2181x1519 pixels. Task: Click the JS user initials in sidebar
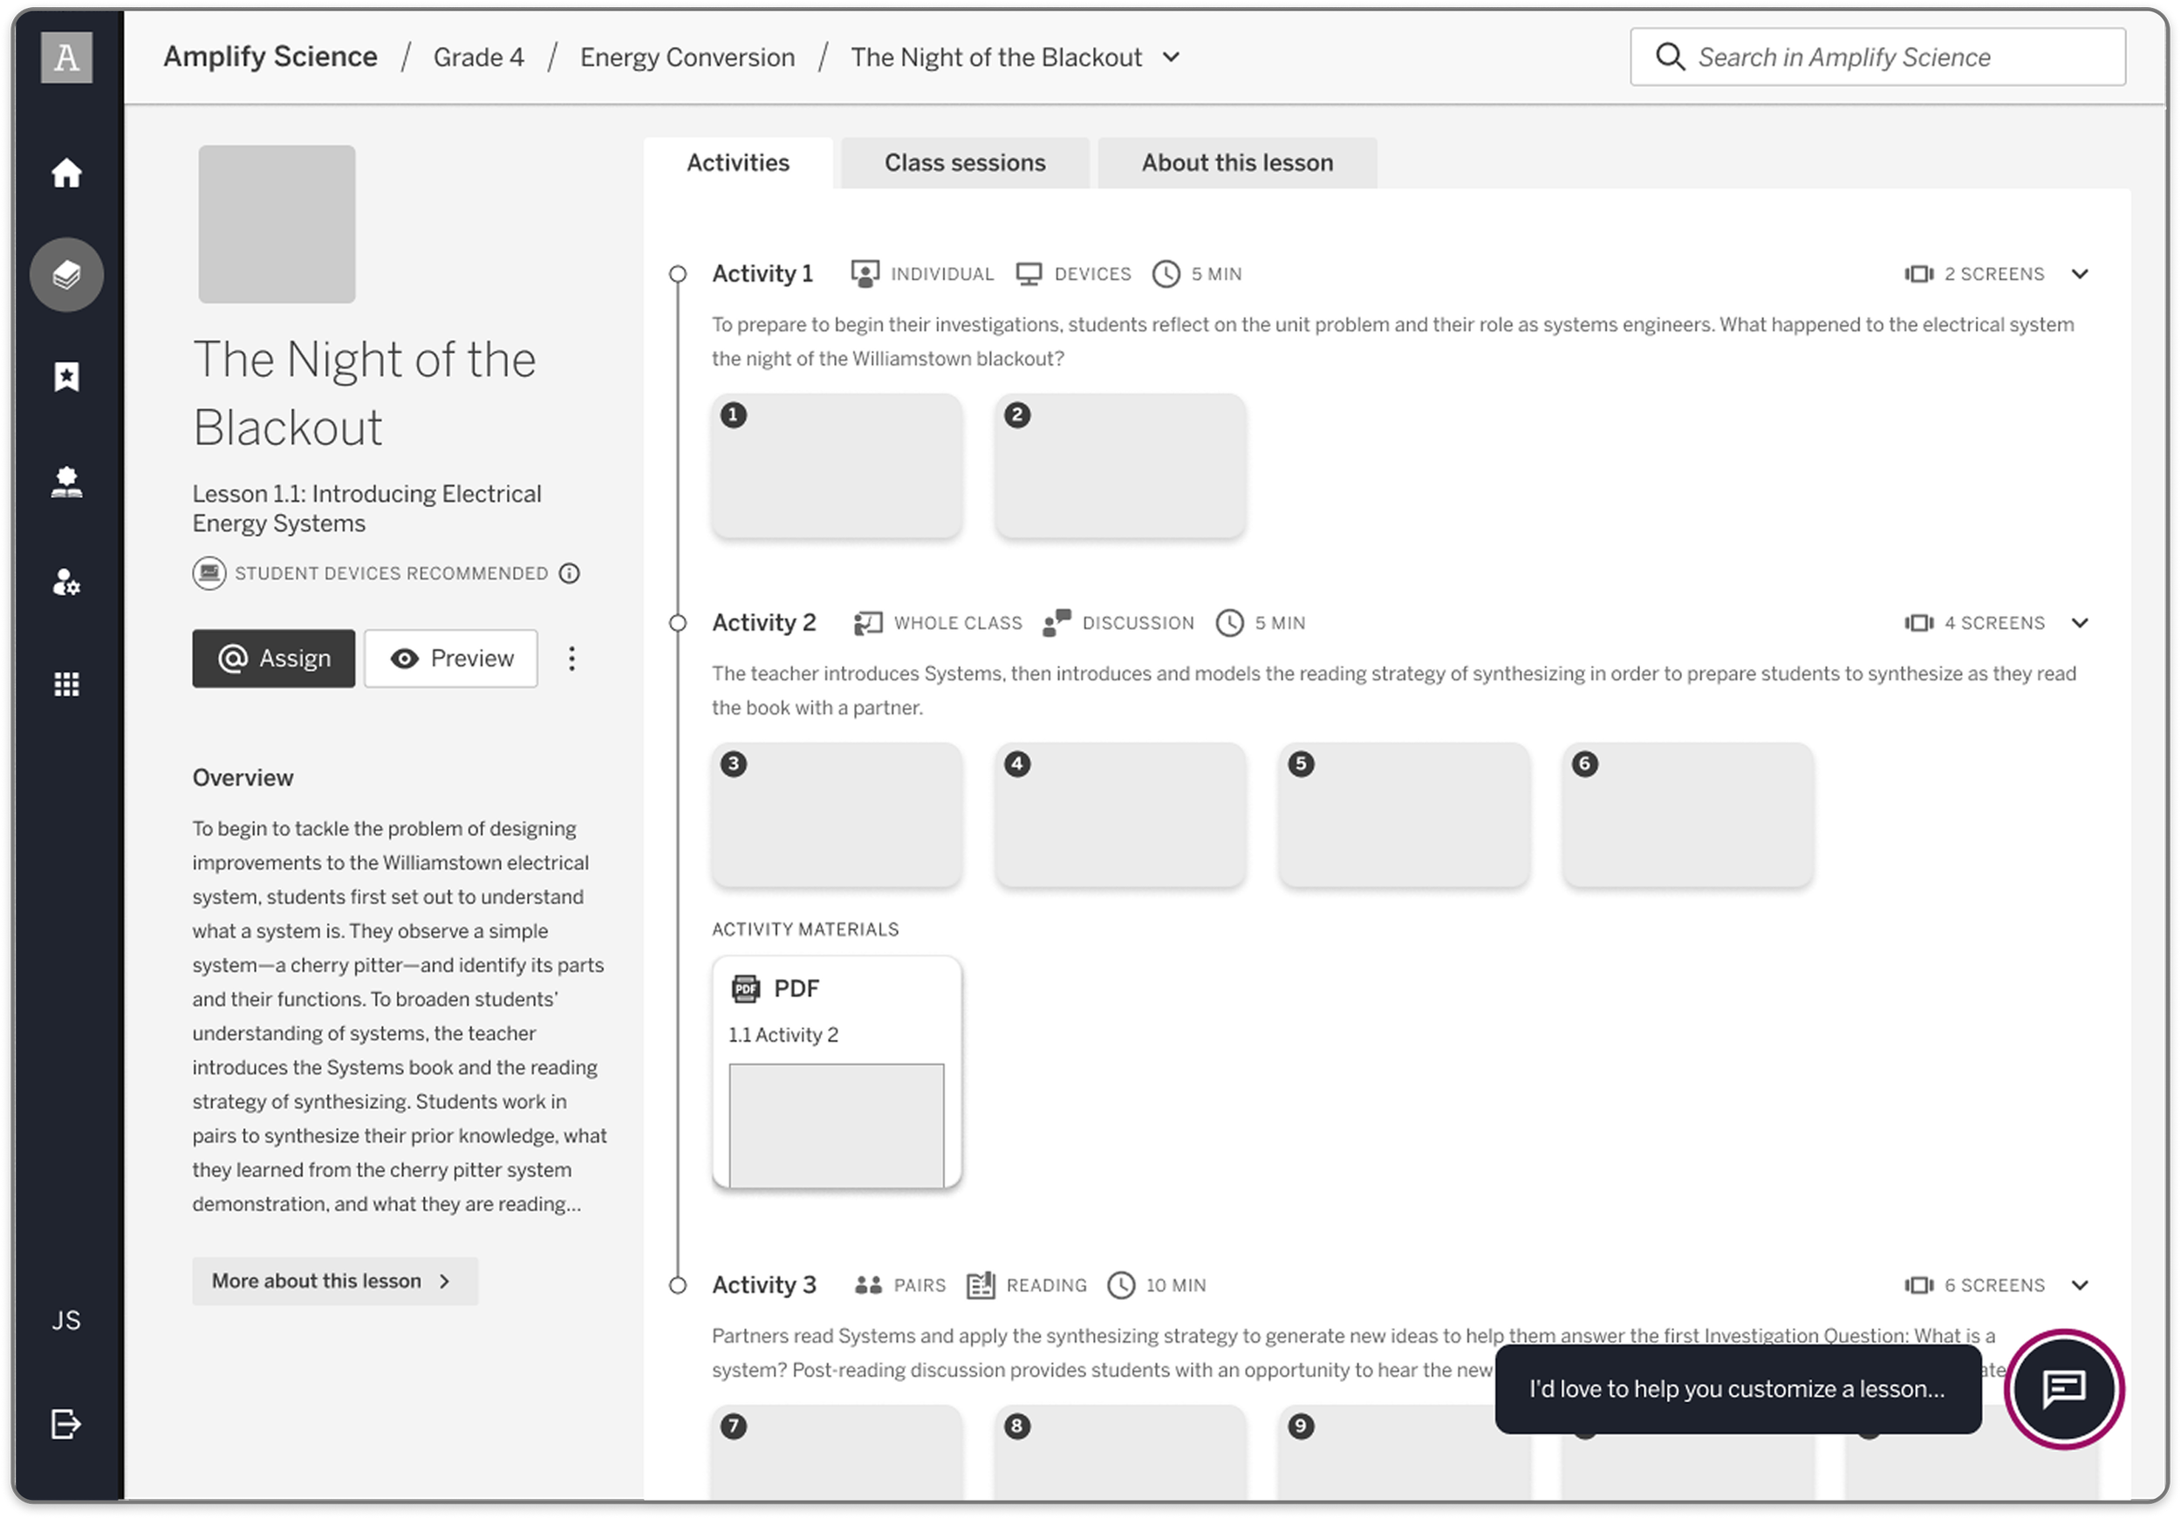[x=66, y=1320]
